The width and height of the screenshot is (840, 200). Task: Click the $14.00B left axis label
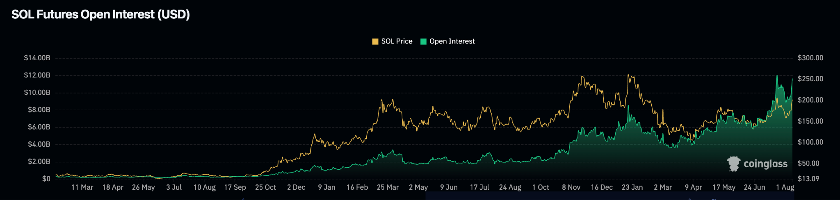pos(37,58)
